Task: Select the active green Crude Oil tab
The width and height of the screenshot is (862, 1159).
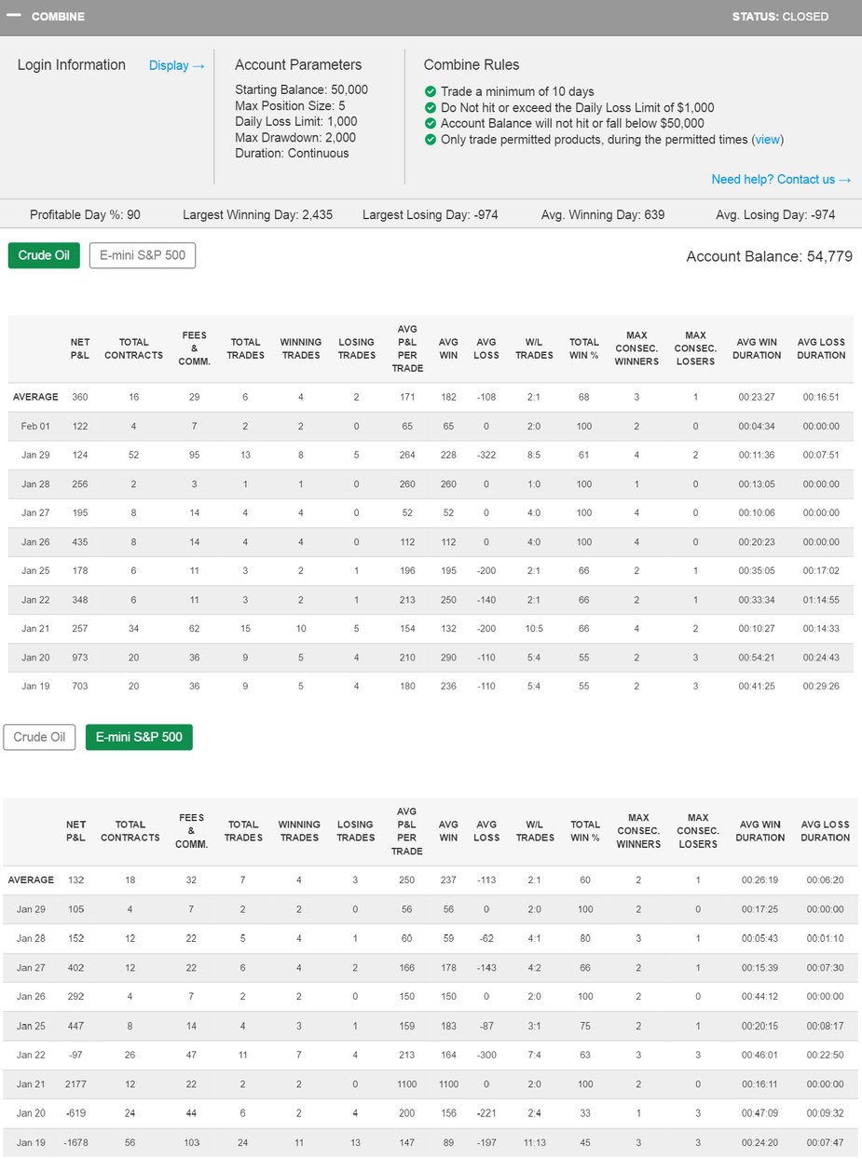Action: pos(44,255)
